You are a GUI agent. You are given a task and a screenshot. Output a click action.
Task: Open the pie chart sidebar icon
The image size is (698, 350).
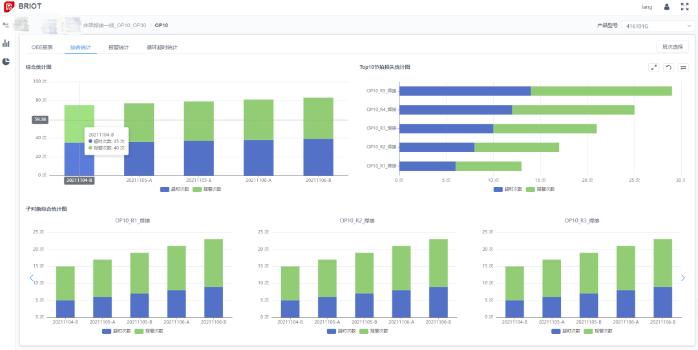coord(6,61)
